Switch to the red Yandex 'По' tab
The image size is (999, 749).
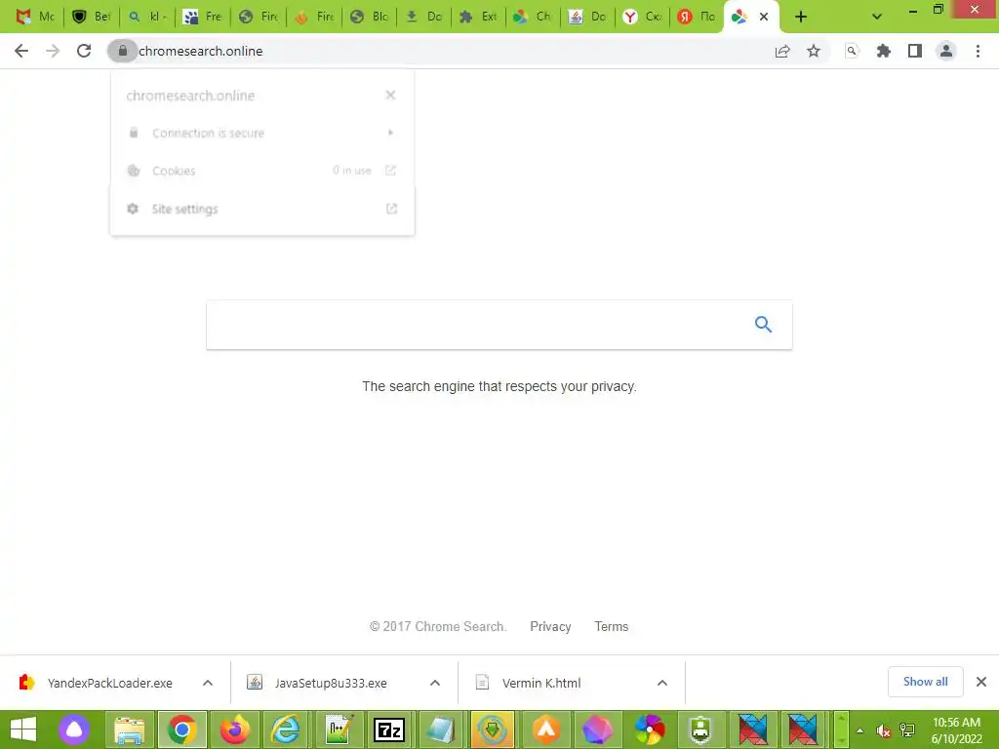pyautogui.click(x=697, y=17)
